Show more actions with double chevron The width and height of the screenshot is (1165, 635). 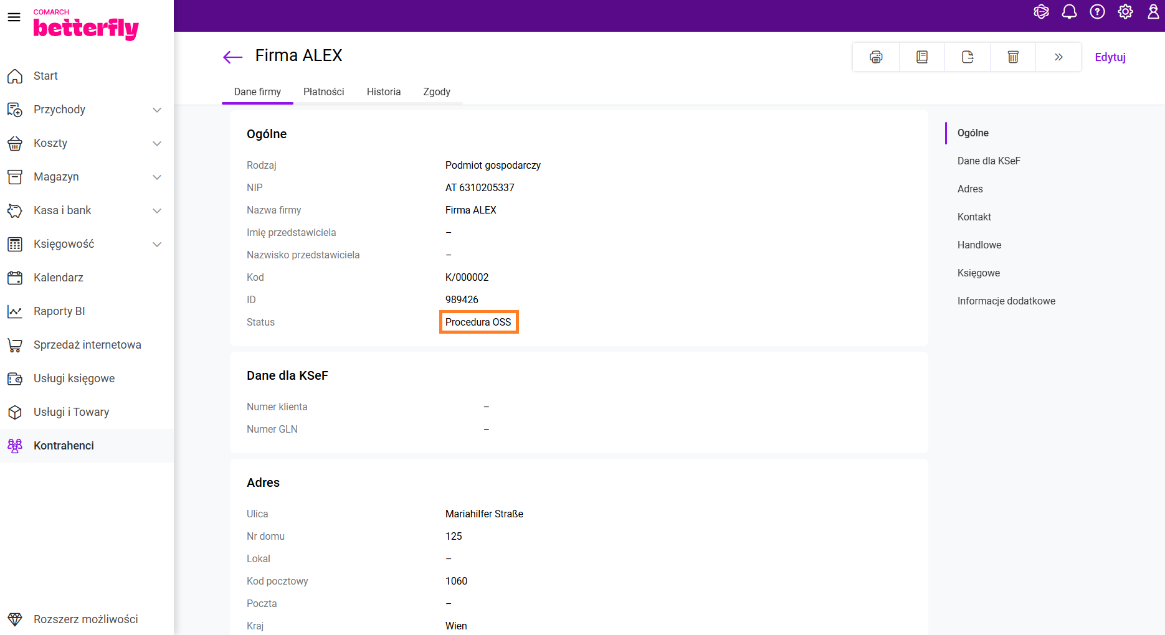[1058, 57]
